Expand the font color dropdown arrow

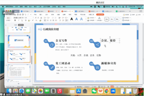point(30,20)
